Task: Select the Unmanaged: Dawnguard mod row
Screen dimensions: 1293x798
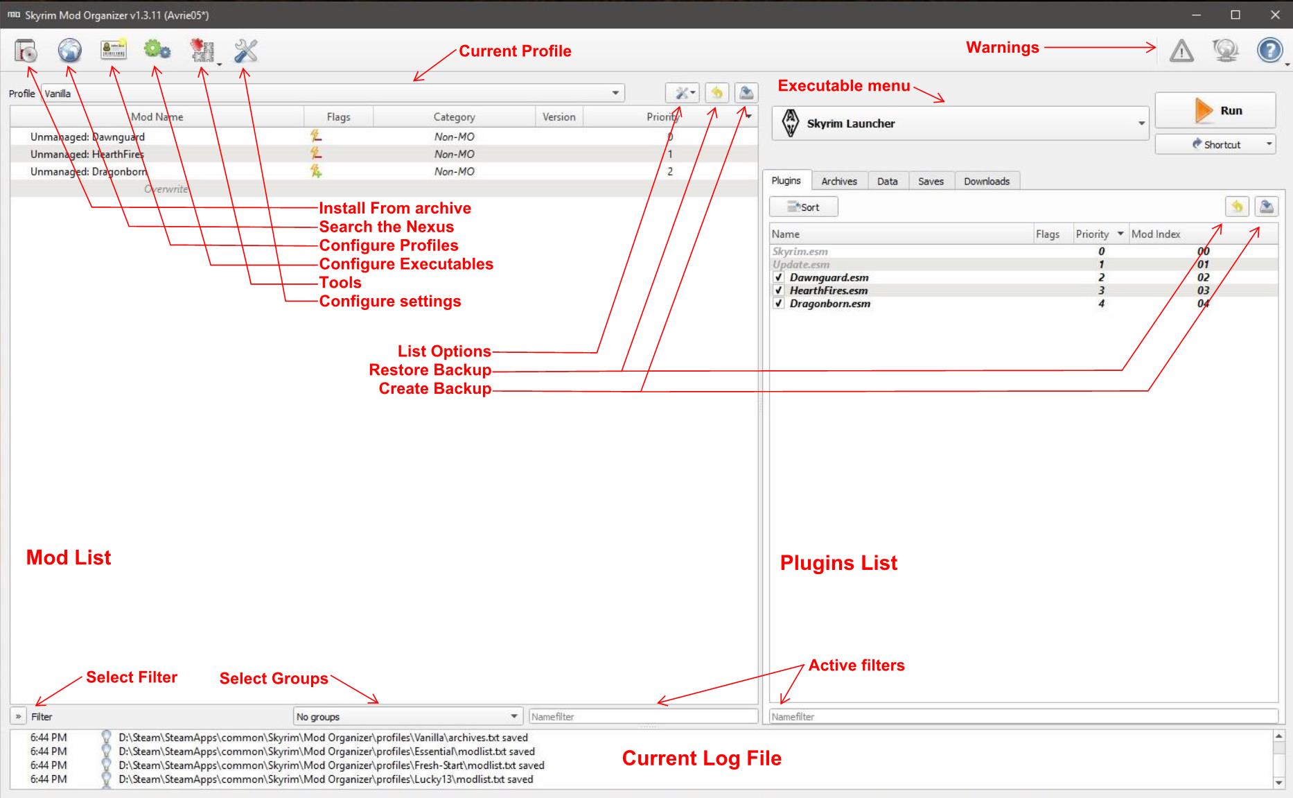Action: click(384, 137)
